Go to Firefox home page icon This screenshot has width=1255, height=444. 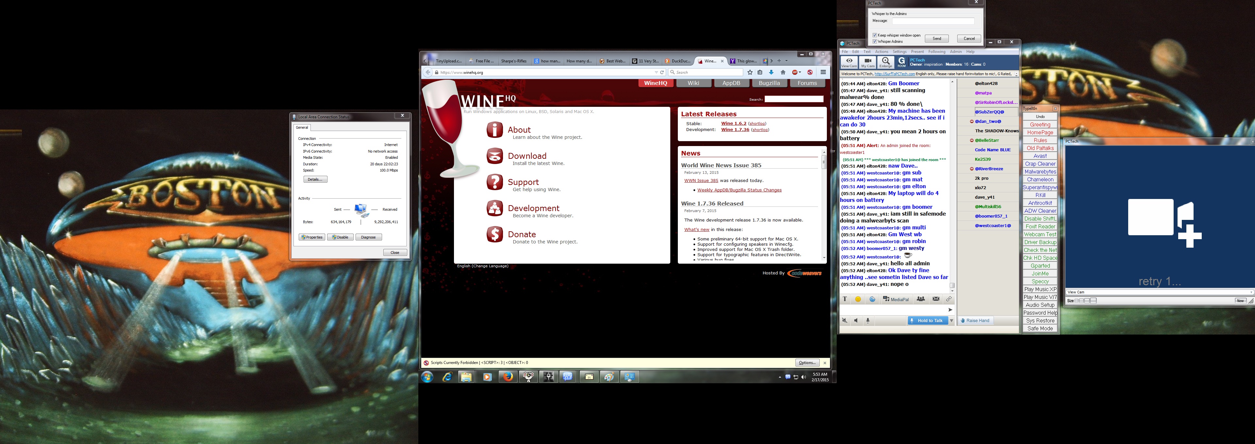point(783,72)
